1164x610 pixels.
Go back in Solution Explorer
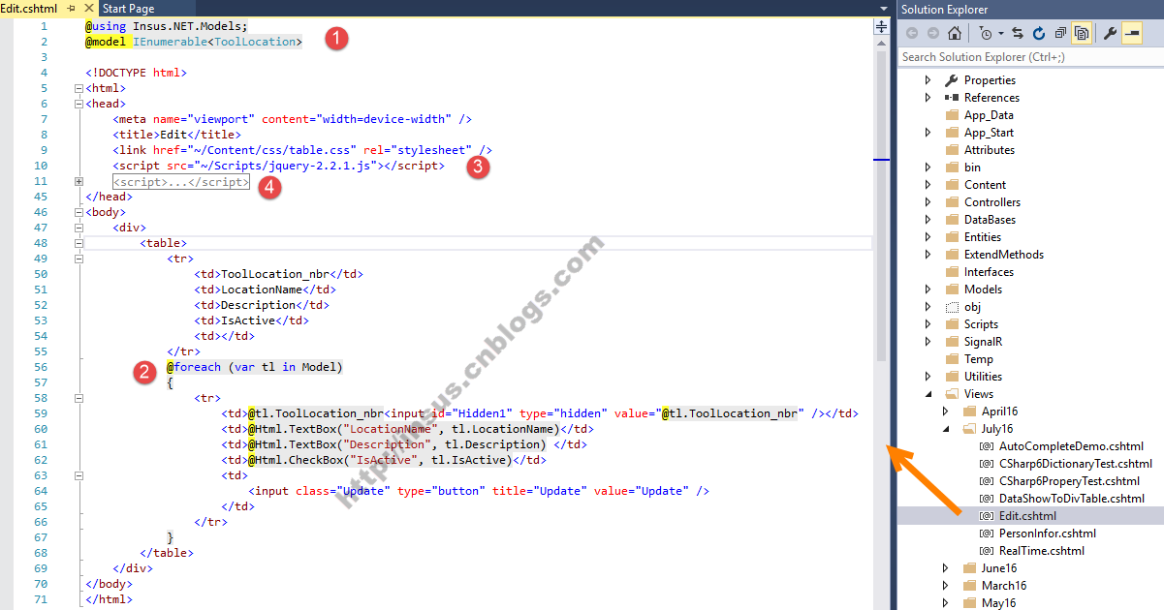pos(912,33)
